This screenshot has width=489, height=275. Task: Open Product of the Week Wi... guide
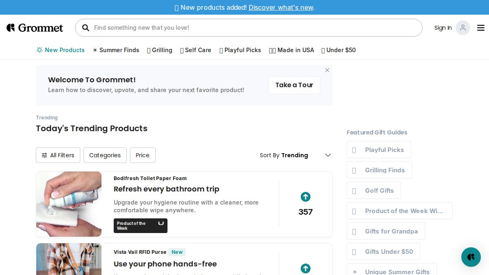[x=400, y=211]
